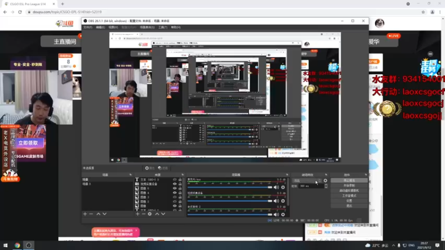The width and height of the screenshot is (445, 250).
Task: Open user avatar on Douyu header
Action: coord(379,23)
